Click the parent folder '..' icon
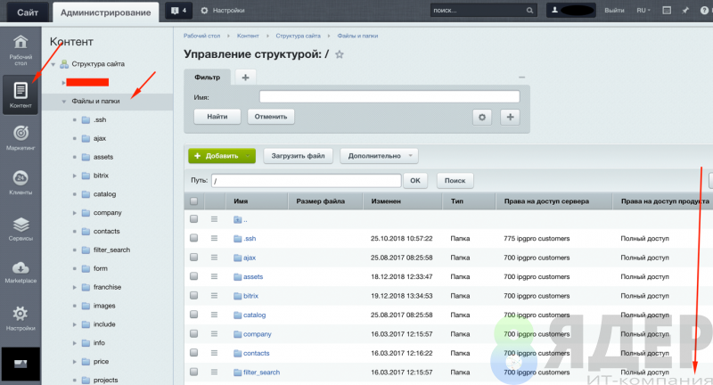 pos(238,219)
